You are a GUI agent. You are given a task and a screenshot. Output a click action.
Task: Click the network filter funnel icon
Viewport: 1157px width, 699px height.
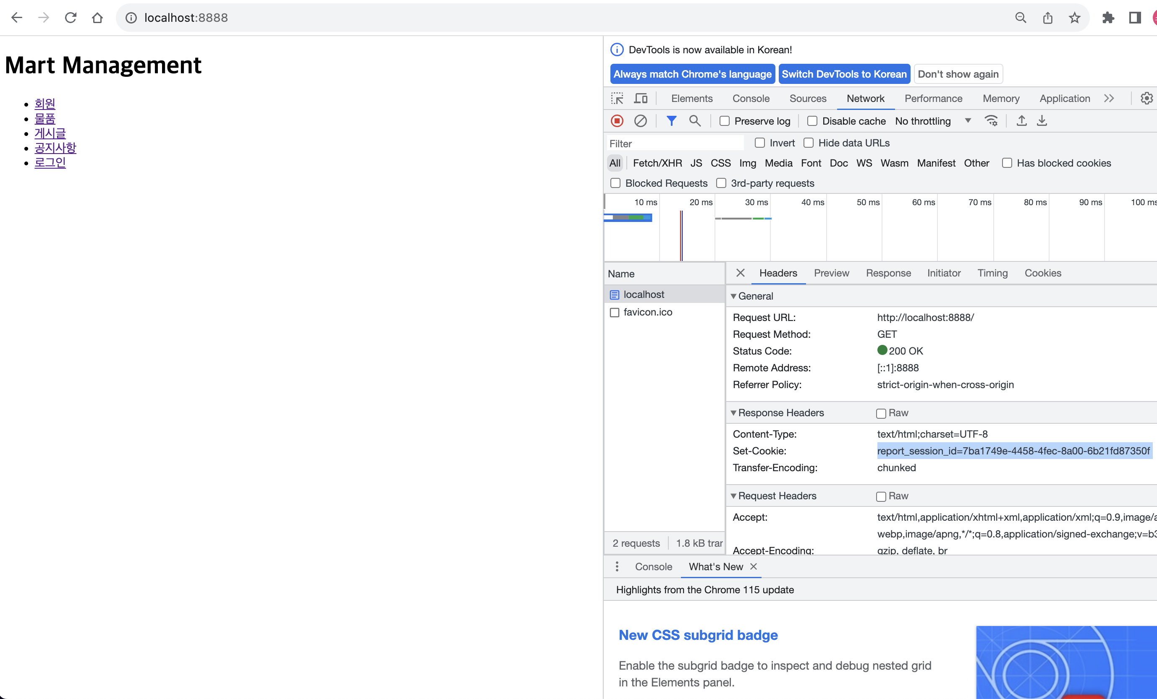click(x=671, y=121)
